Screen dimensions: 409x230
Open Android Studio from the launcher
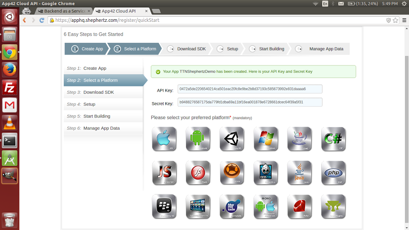click(10, 158)
